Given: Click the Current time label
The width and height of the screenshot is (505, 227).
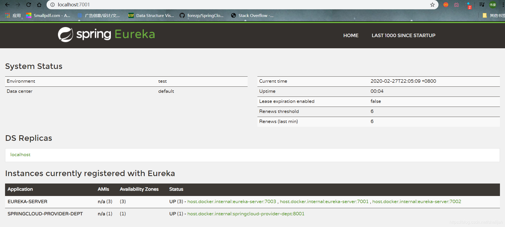Looking at the screenshot, I should tap(273, 81).
